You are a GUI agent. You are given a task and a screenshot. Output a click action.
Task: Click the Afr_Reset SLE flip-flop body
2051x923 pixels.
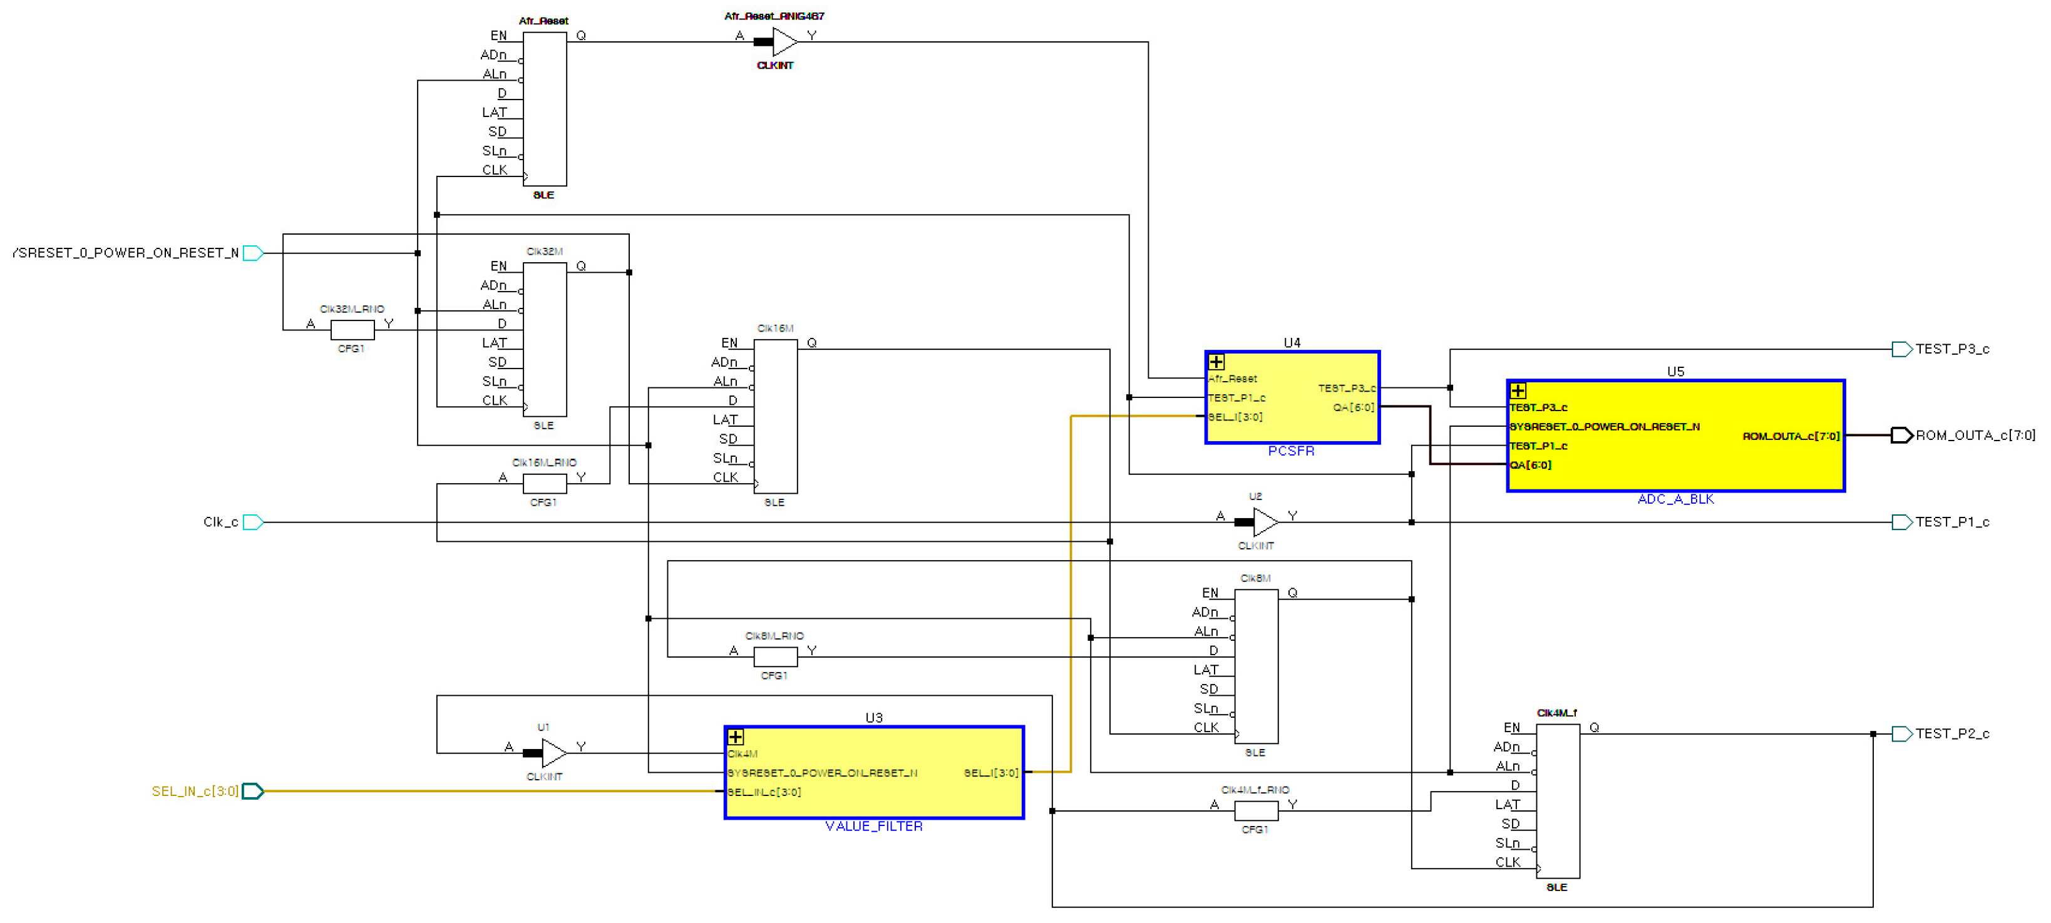tap(545, 108)
